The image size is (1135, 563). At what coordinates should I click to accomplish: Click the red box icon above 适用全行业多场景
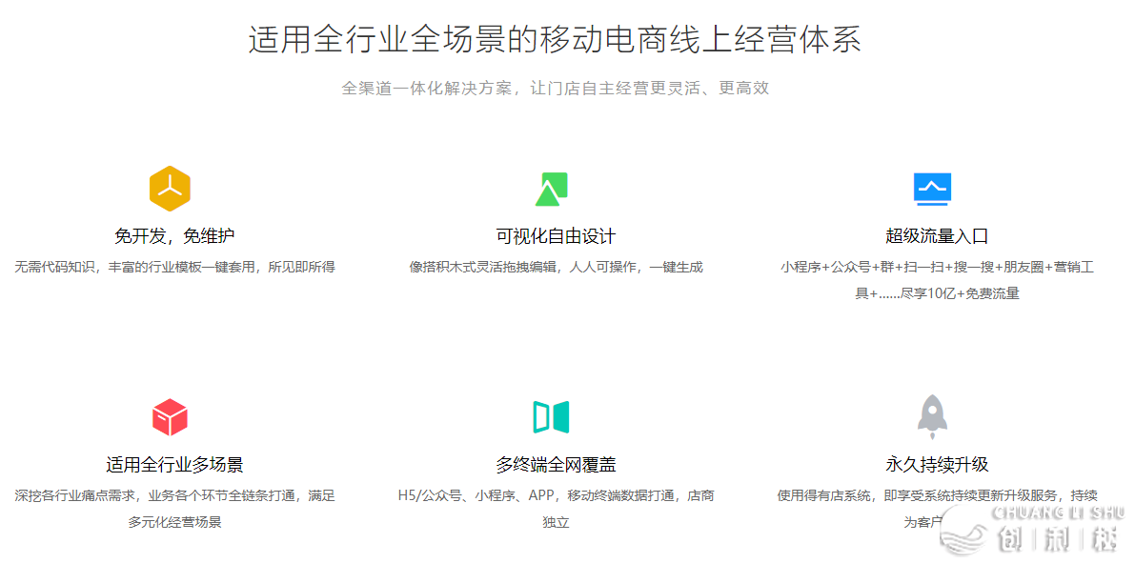point(170,417)
